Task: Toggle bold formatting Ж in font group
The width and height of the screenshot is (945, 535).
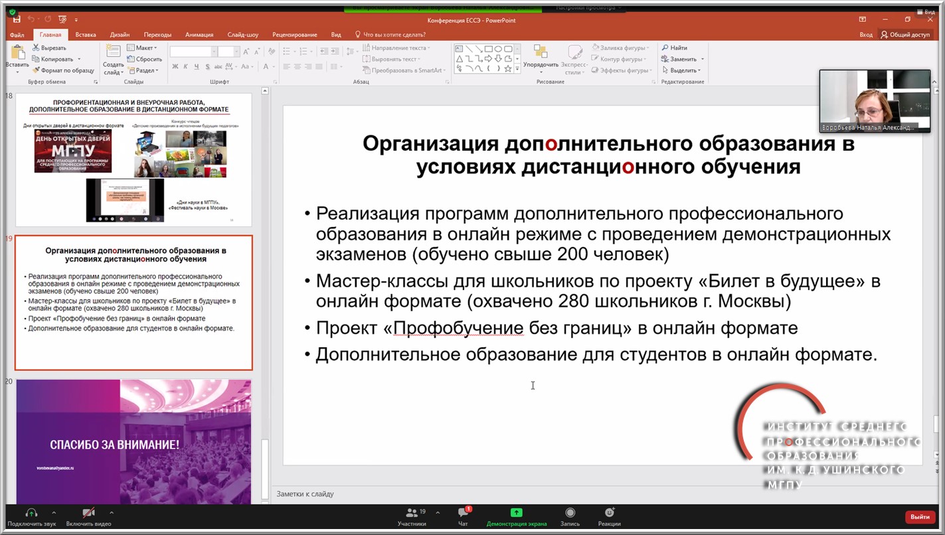Action: [175, 66]
